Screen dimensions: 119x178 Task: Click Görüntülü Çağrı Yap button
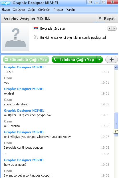tap(26, 60)
